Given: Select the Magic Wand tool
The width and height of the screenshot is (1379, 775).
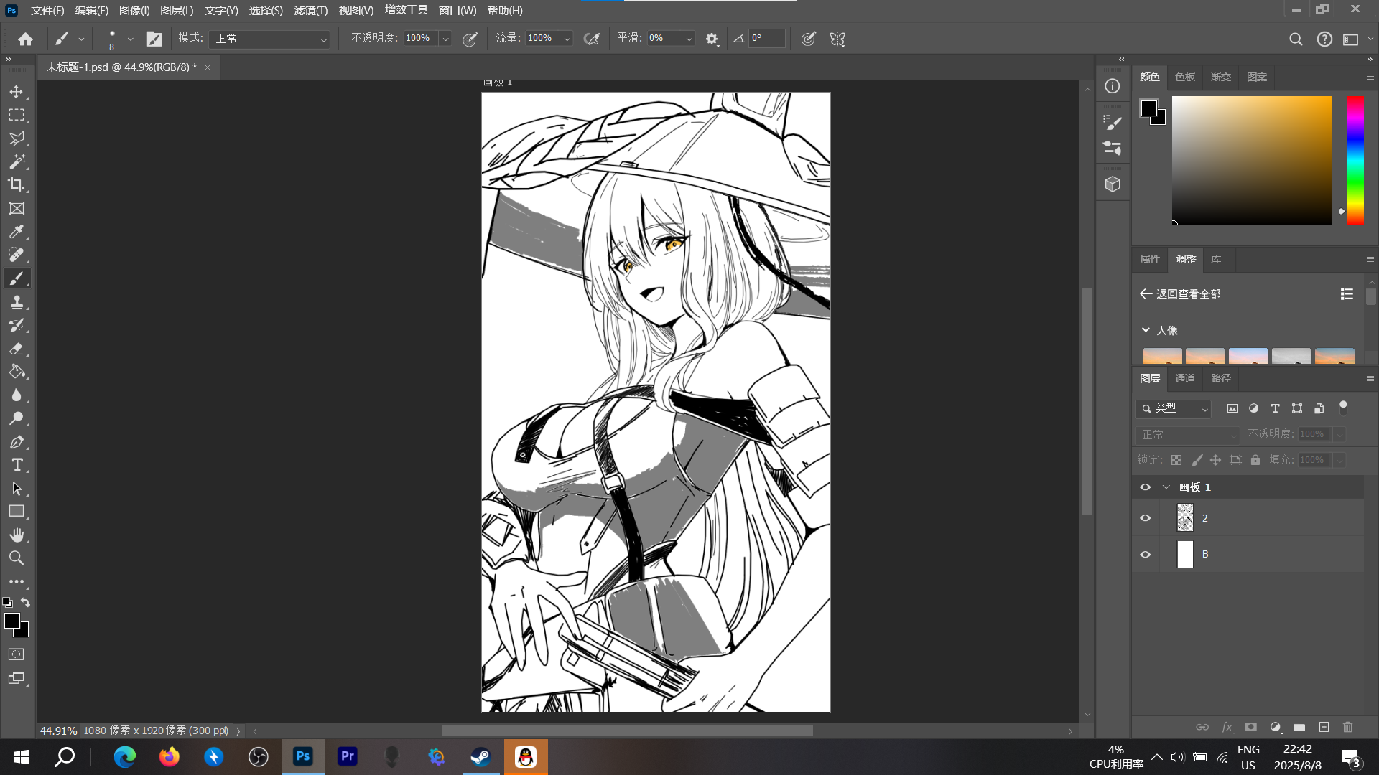Looking at the screenshot, I should point(17,162).
